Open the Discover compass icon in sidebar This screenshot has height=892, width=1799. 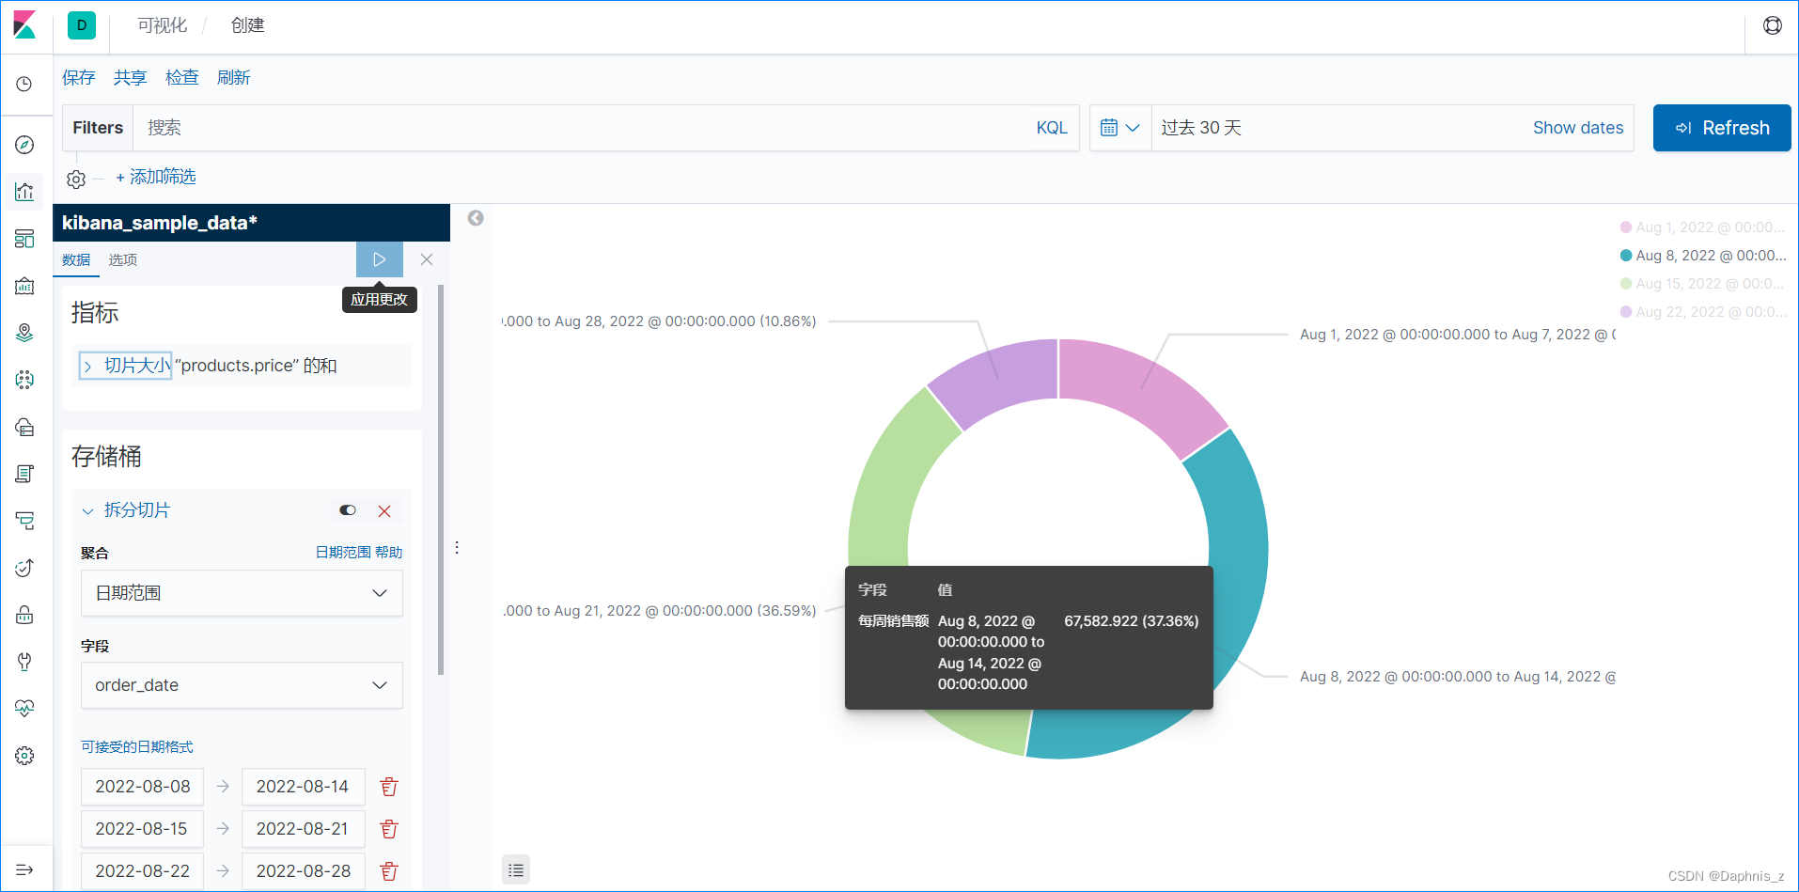click(x=25, y=145)
